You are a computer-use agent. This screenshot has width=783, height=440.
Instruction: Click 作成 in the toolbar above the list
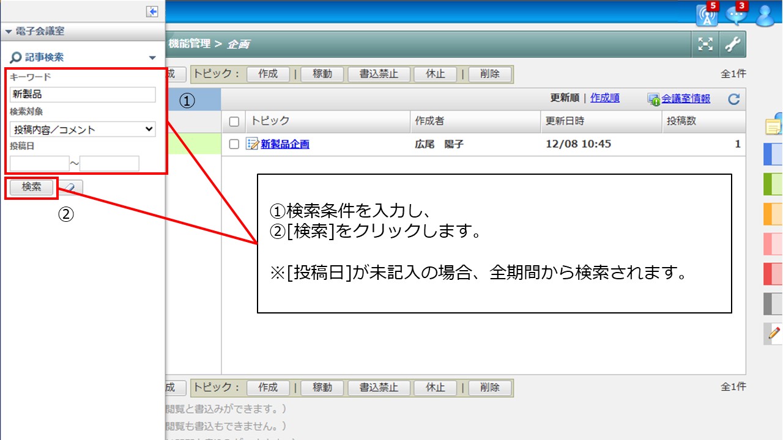pos(268,74)
